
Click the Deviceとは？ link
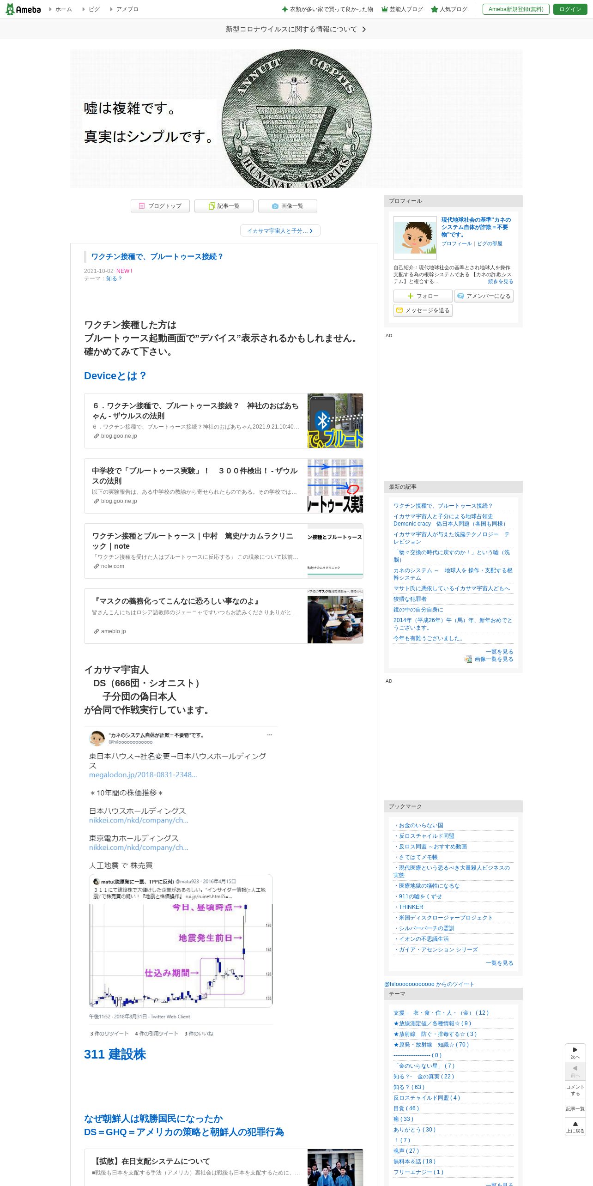[x=115, y=376]
